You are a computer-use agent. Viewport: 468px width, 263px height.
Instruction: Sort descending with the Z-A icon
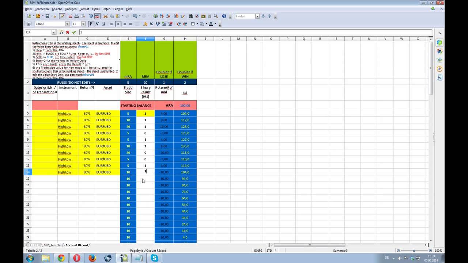pos(168,16)
